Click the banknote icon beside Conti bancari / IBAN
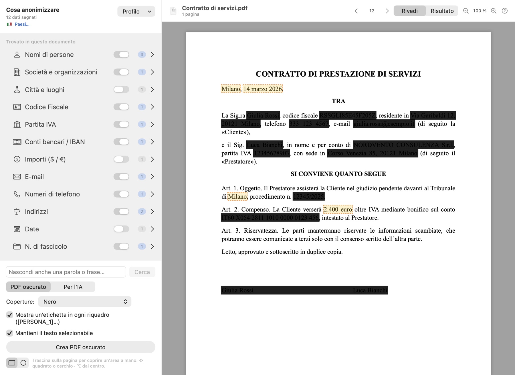The image size is (515, 375). (17, 142)
